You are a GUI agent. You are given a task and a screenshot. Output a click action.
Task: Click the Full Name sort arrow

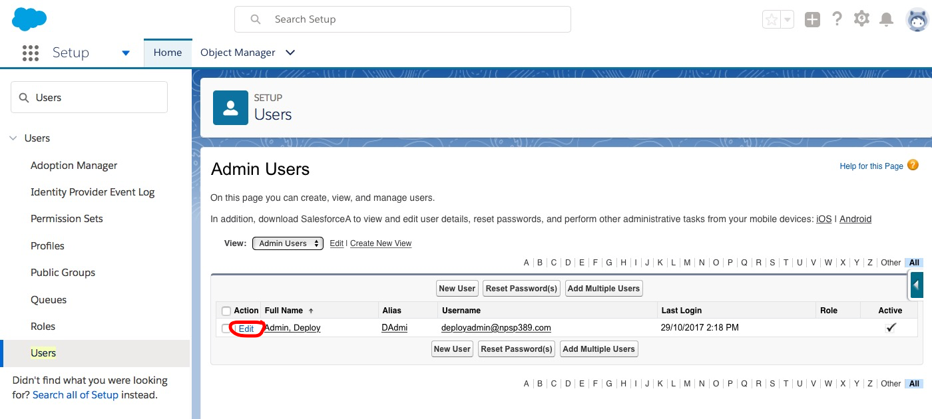point(310,311)
